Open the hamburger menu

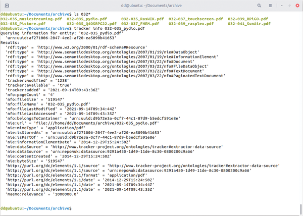270,6
